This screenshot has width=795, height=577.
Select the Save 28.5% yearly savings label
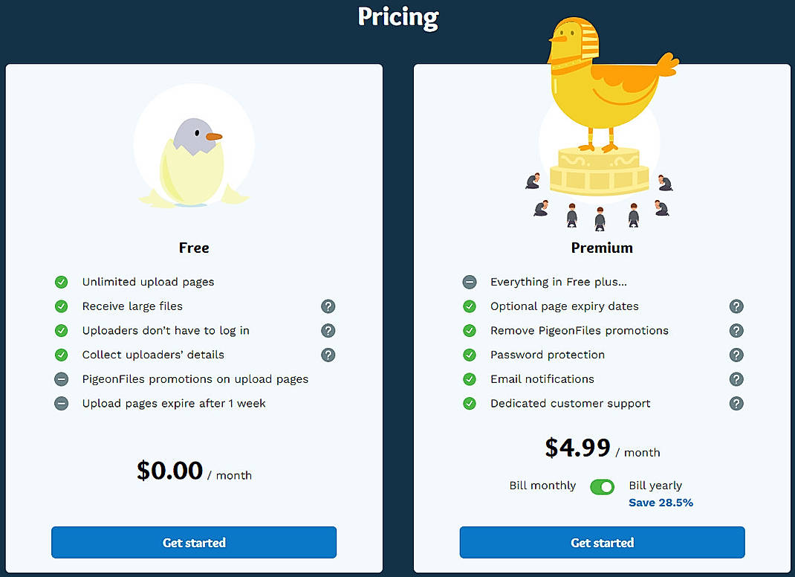[661, 502]
